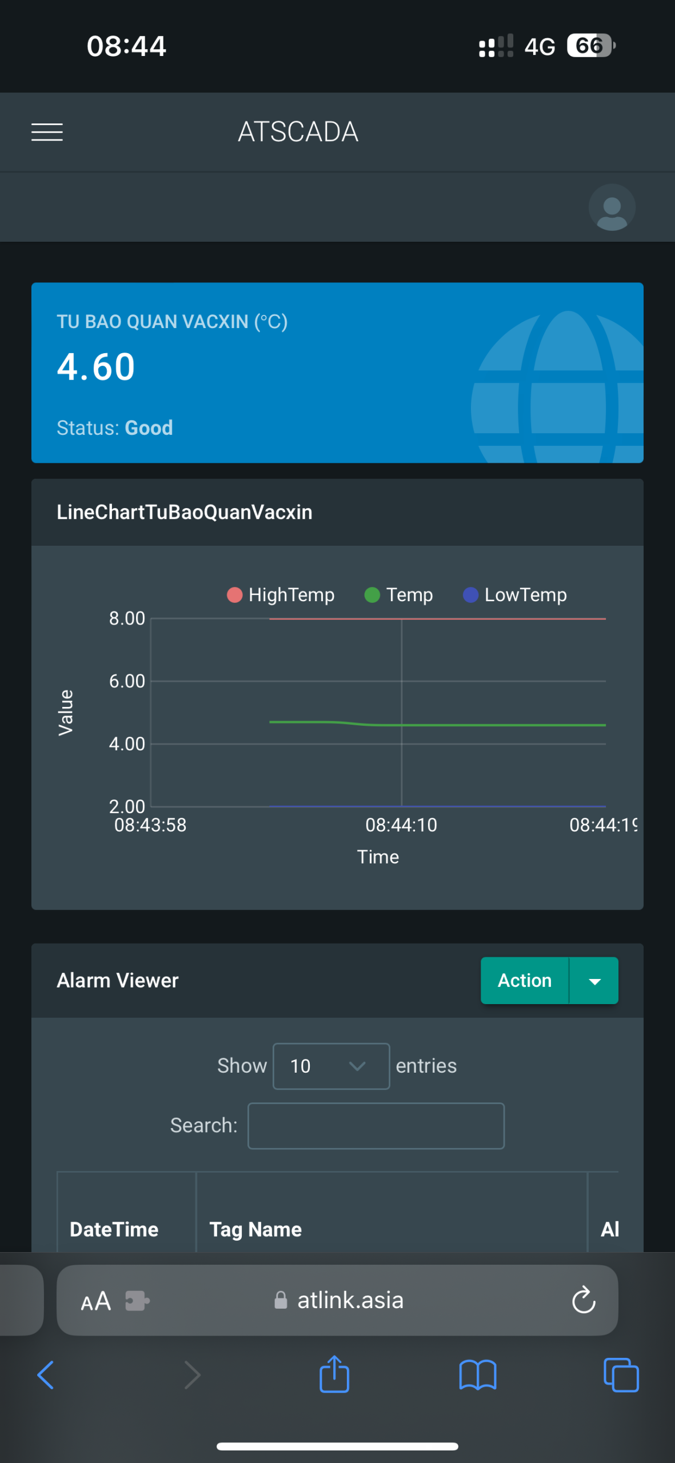675x1463 pixels.
Task: Toggle LowTemp series in chart legend
Action: coord(515,595)
